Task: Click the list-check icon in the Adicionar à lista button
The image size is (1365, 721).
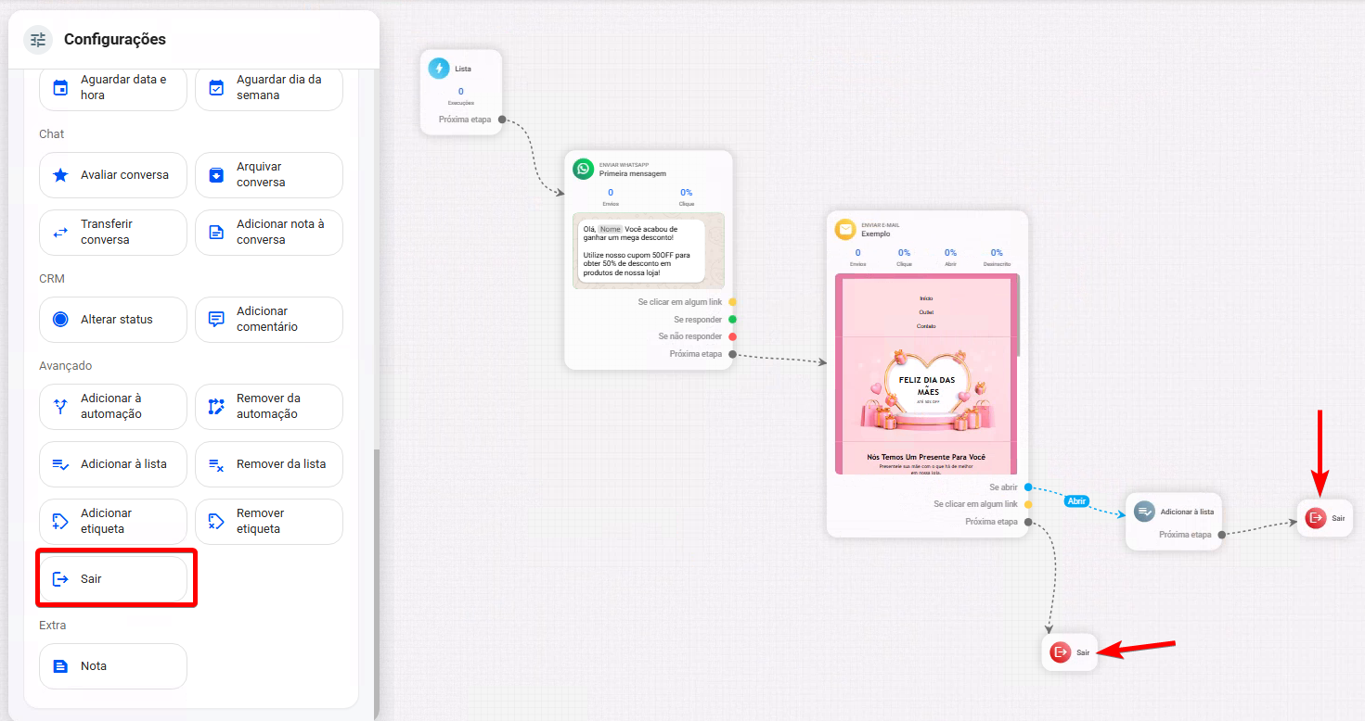Action: [x=60, y=464]
